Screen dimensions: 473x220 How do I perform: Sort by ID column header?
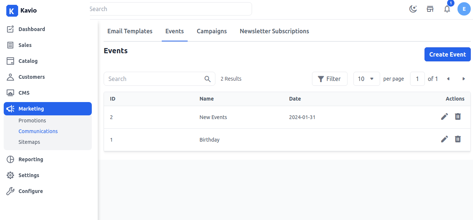point(113,99)
